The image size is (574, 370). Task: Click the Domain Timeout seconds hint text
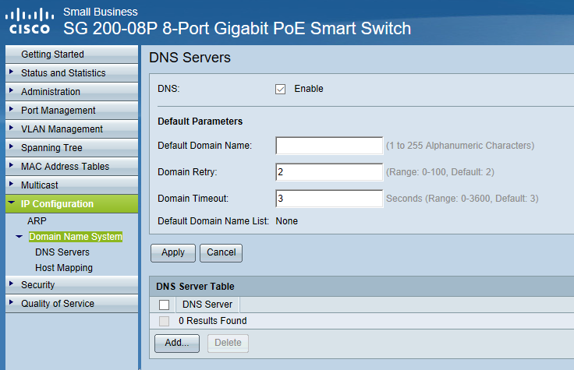(x=462, y=199)
